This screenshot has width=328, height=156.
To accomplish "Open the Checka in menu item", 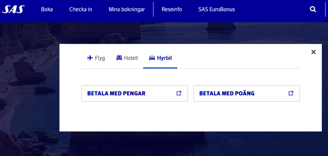I will [81, 9].
